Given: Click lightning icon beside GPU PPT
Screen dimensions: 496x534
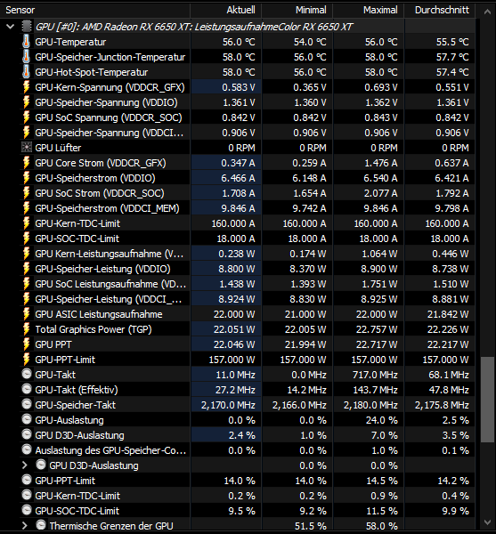Looking at the screenshot, I should 26,344.
